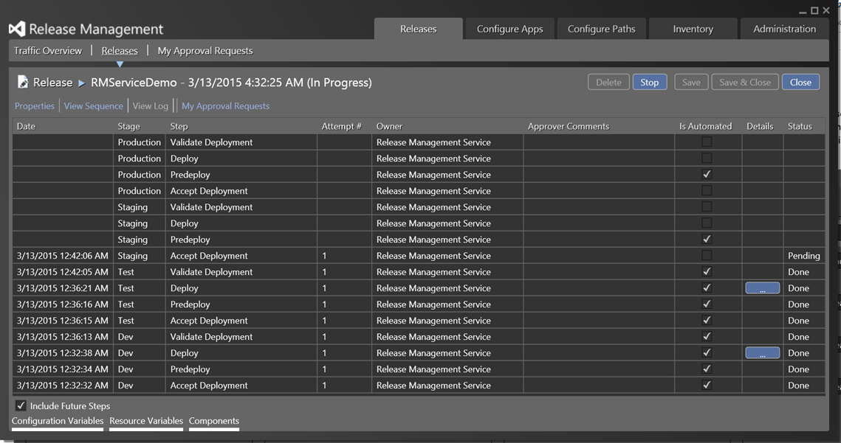
Task: Sort by the Attempt # column header
Action: pyautogui.click(x=342, y=127)
